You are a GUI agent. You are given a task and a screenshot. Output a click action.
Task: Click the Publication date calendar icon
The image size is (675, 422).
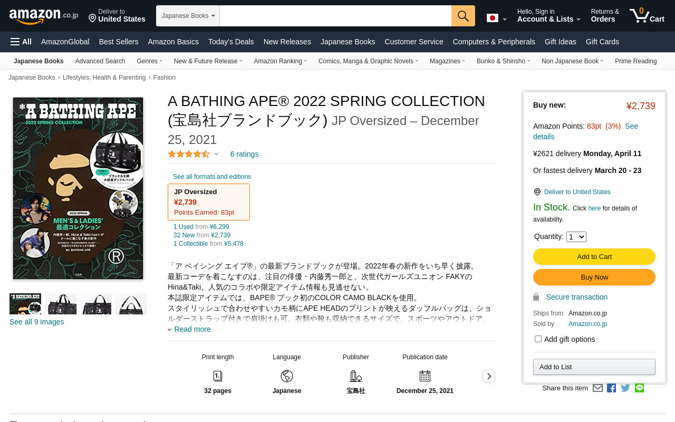(x=425, y=376)
